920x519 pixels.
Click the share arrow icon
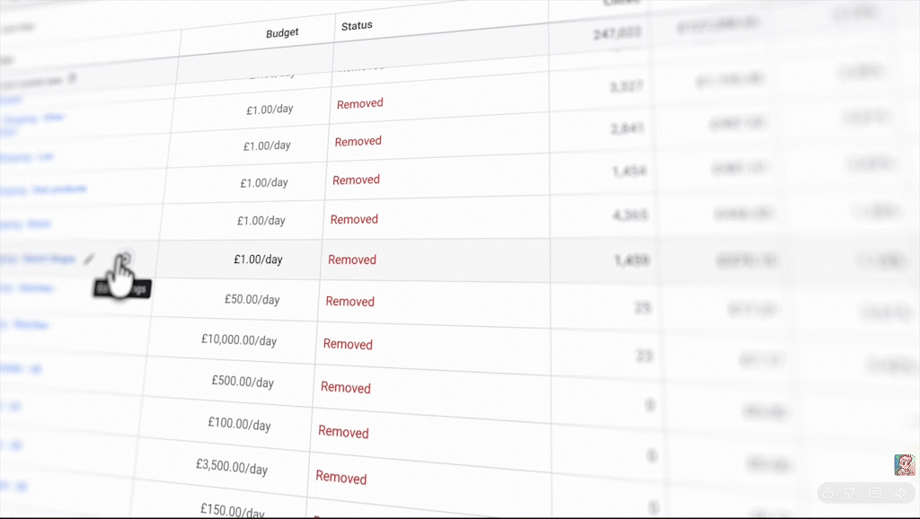point(899,492)
